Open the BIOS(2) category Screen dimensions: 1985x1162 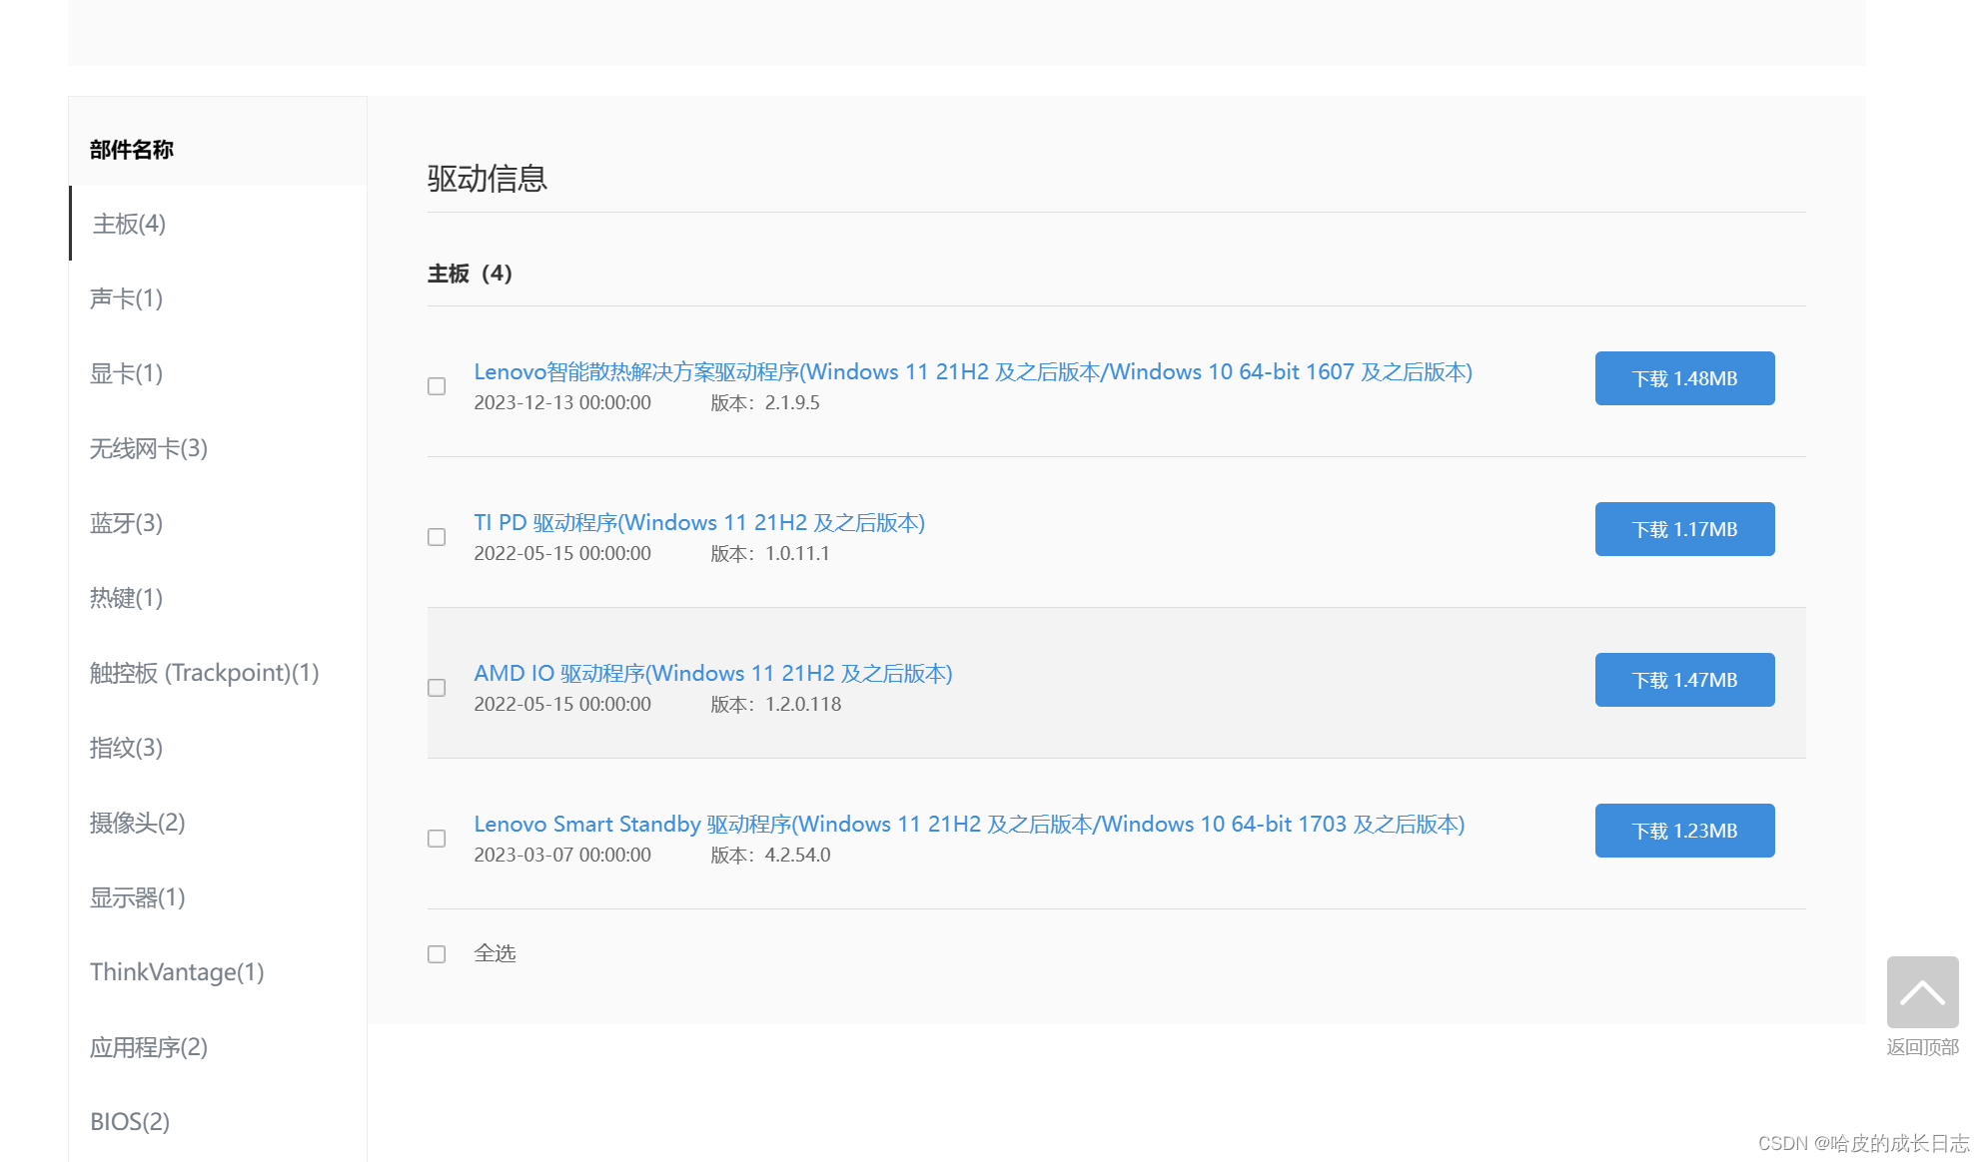[x=130, y=1122]
